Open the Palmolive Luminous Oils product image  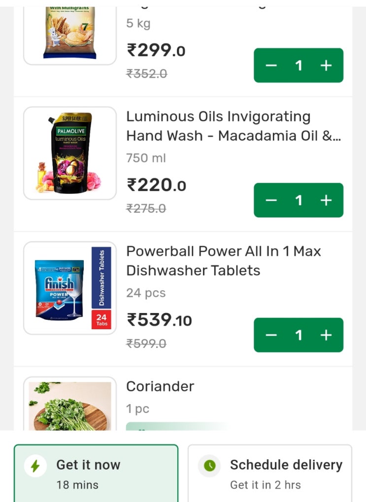(x=70, y=153)
